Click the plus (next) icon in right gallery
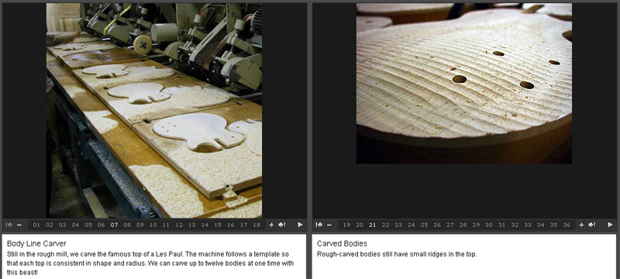Image resolution: width=620 pixels, height=279 pixels. pyautogui.click(x=581, y=225)
